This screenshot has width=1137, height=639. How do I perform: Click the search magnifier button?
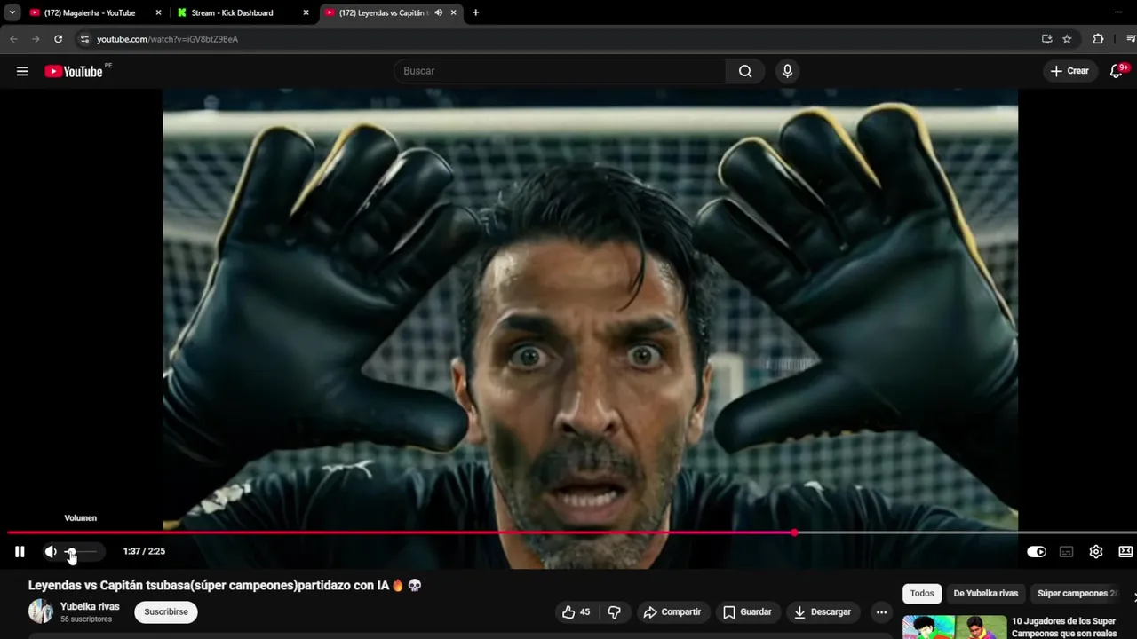pyautogui.click(x=745, y=71)
